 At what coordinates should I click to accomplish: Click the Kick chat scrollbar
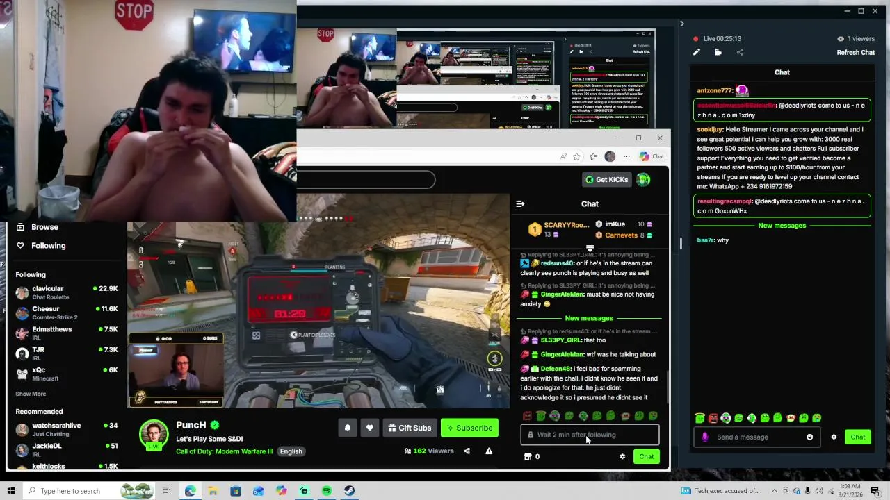(667, 386)
